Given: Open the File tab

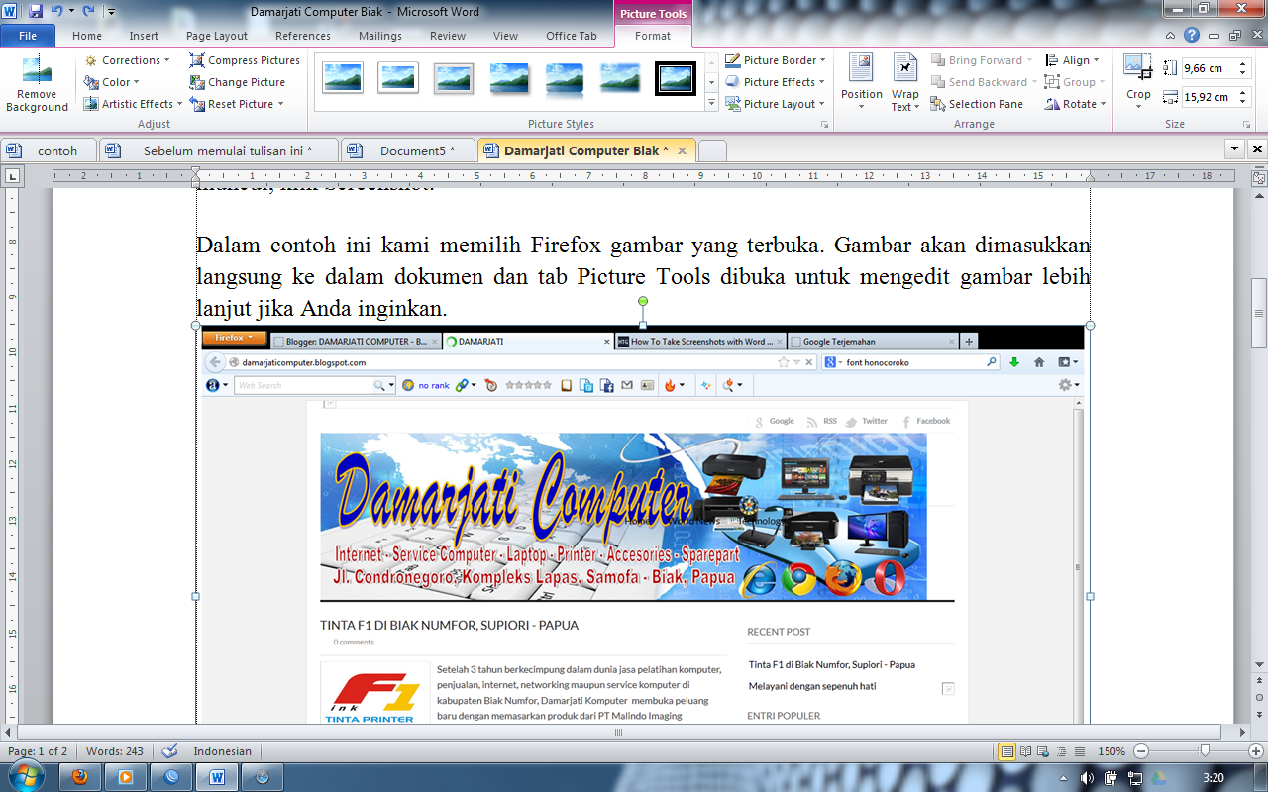Looking at the screenshot, I should 28,36.
